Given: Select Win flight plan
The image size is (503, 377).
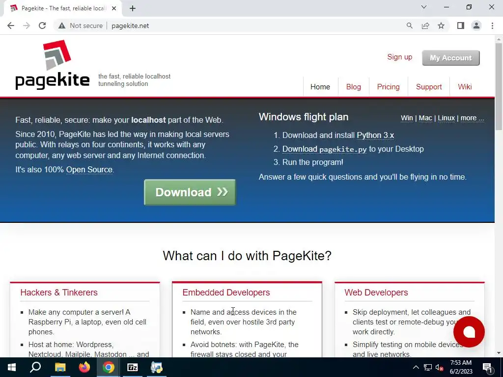Looking at the screenshot, I should [407, 118].
